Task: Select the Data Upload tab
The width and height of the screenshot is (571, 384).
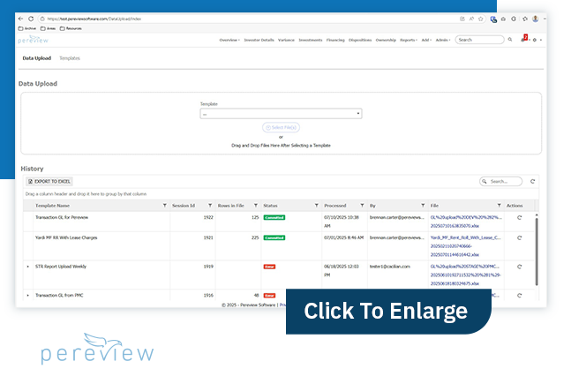Action: coord(37,58)
